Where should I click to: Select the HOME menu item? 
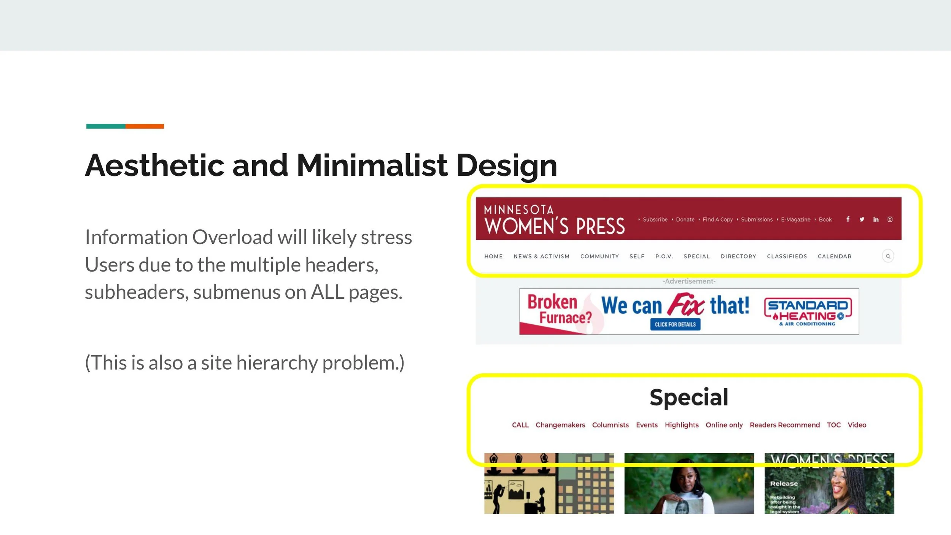point(493,257)
